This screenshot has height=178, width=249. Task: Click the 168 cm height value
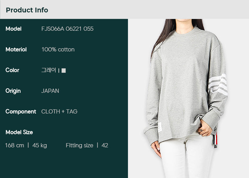pos(15,145)
